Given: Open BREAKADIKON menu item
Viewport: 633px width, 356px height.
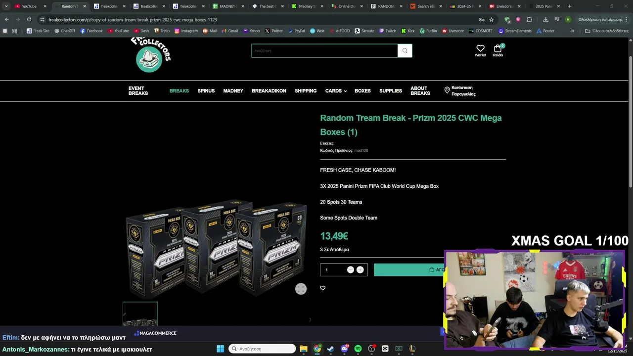Looking at the screenshot, I should [269, 91].
